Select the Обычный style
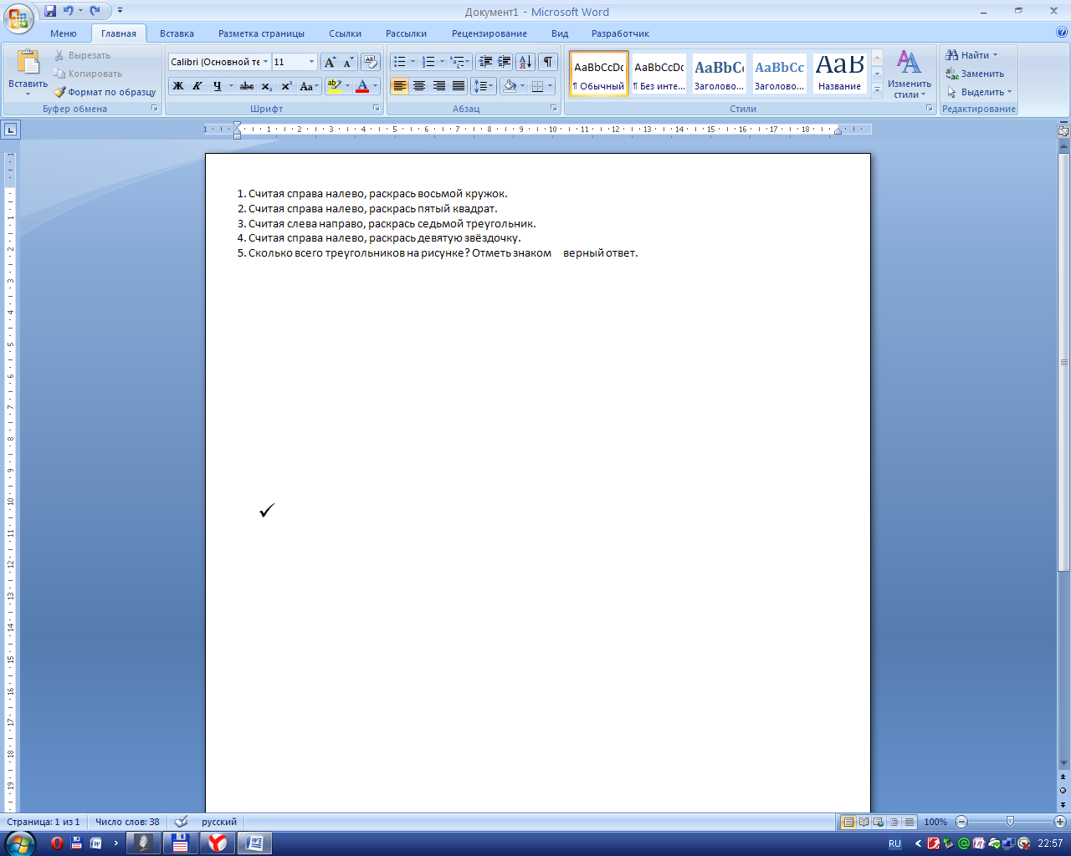1071x856 pixels. 599,74
